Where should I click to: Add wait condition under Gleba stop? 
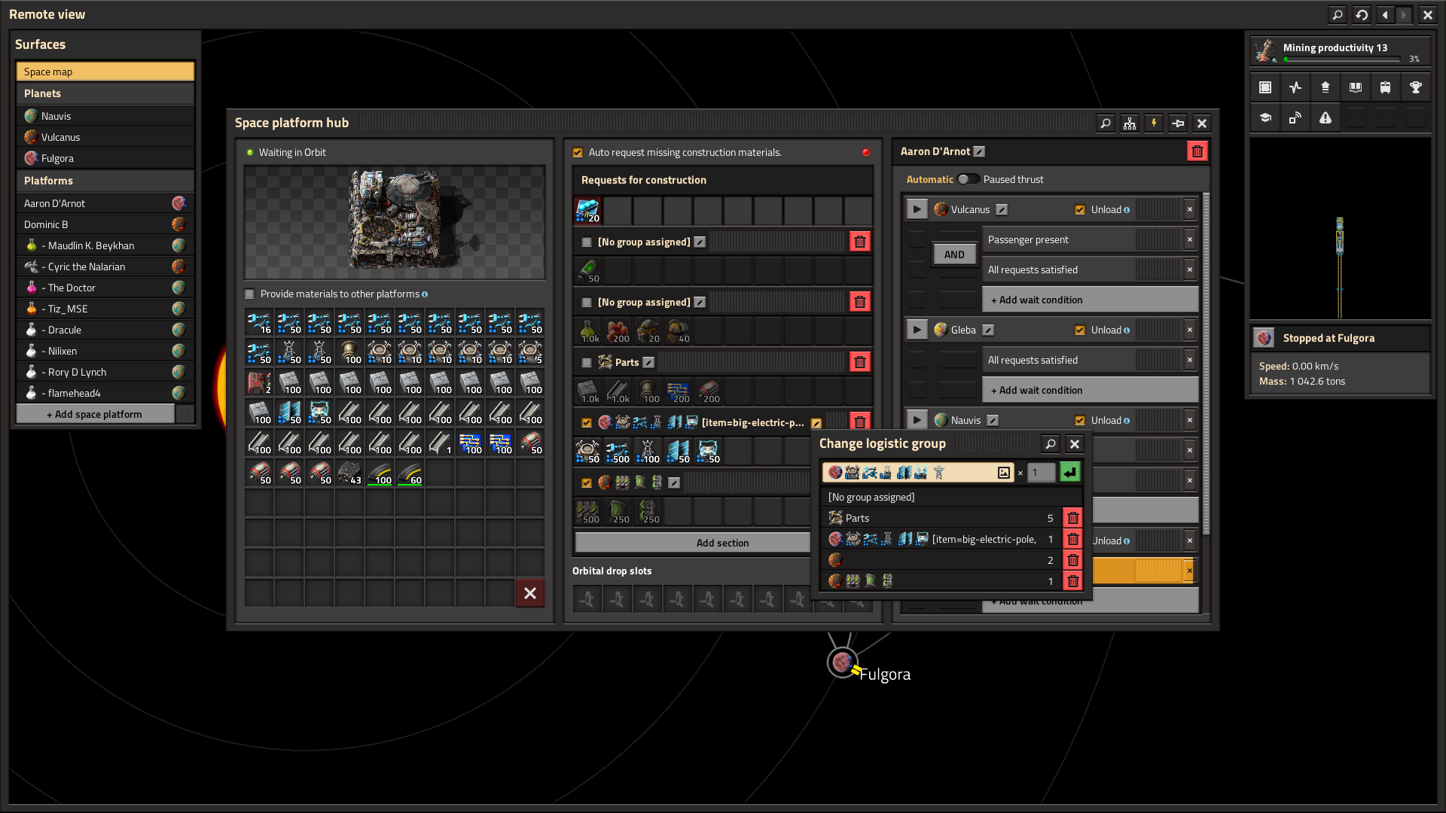[1090, 390]
